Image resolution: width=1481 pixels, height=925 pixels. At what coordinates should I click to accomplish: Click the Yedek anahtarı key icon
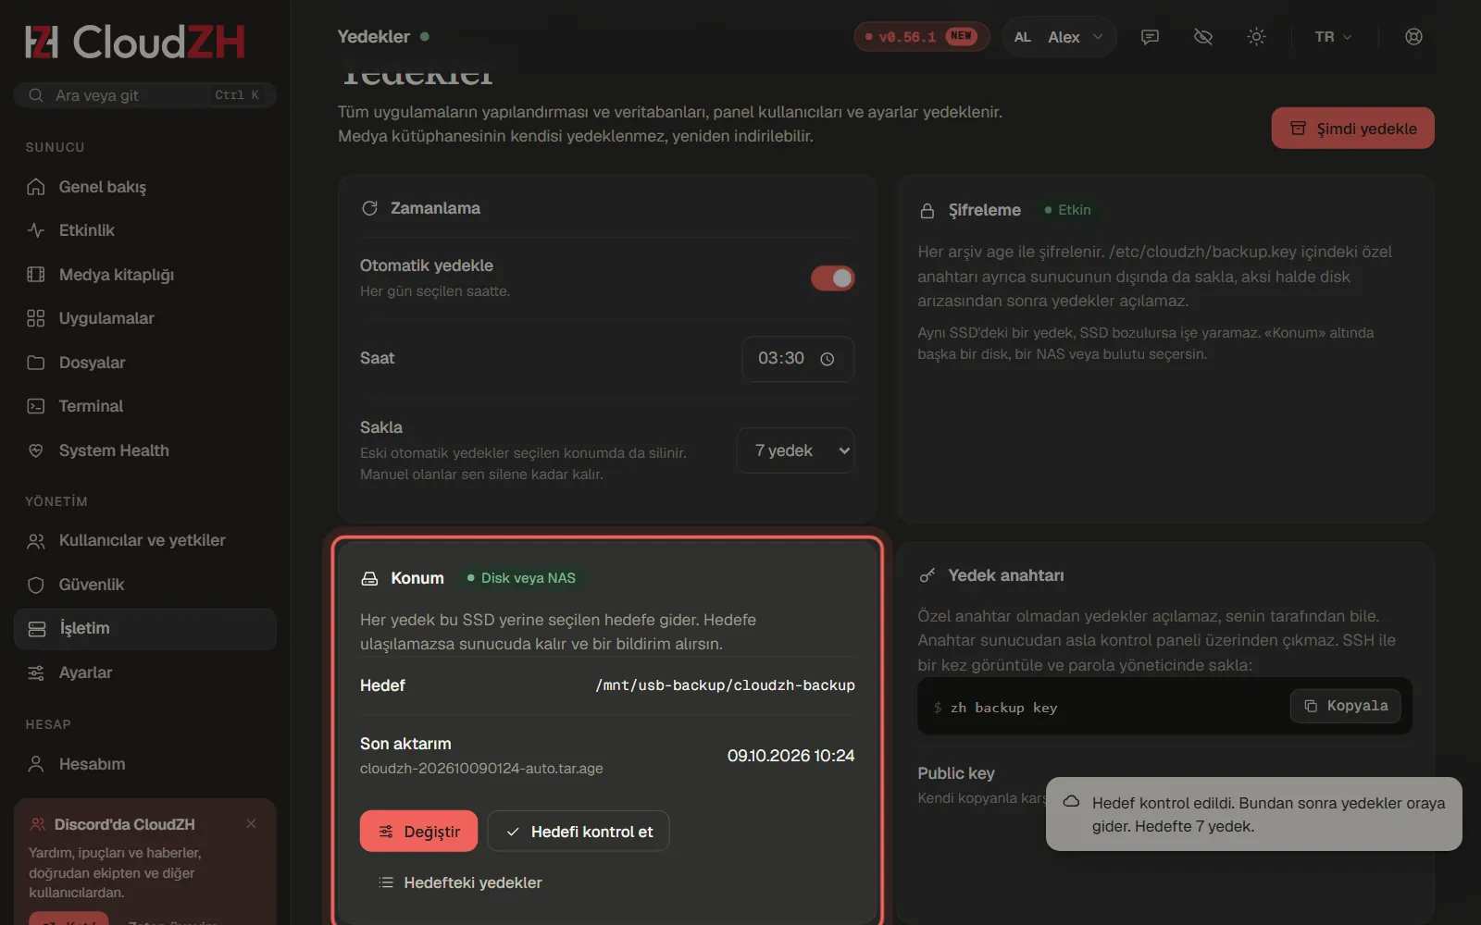click(927, 575)
